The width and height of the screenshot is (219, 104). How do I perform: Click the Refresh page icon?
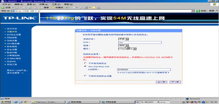coord(30,8)
